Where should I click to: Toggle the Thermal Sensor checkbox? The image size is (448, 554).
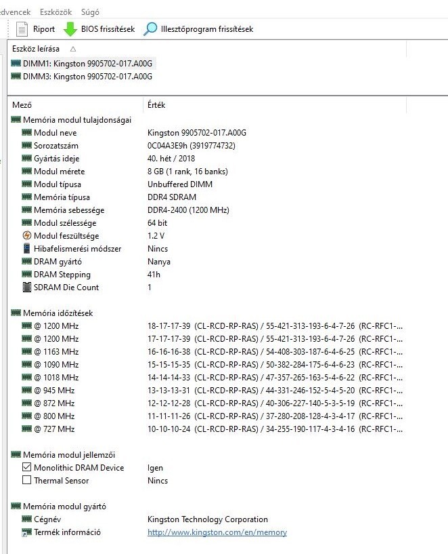pos(27,480)
